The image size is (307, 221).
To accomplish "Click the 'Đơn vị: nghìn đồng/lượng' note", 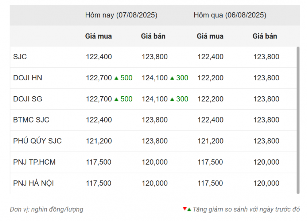I will pos(47,209).
